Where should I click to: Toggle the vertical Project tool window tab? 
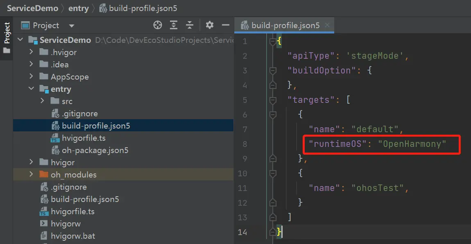[7, 38]
